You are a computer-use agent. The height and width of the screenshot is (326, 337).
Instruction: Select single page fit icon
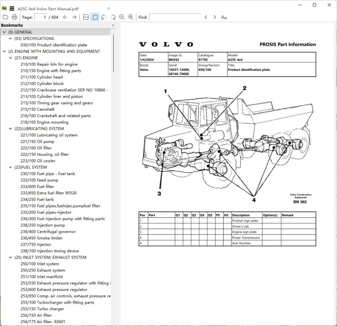pyautogui.click(x=95, y=17)
